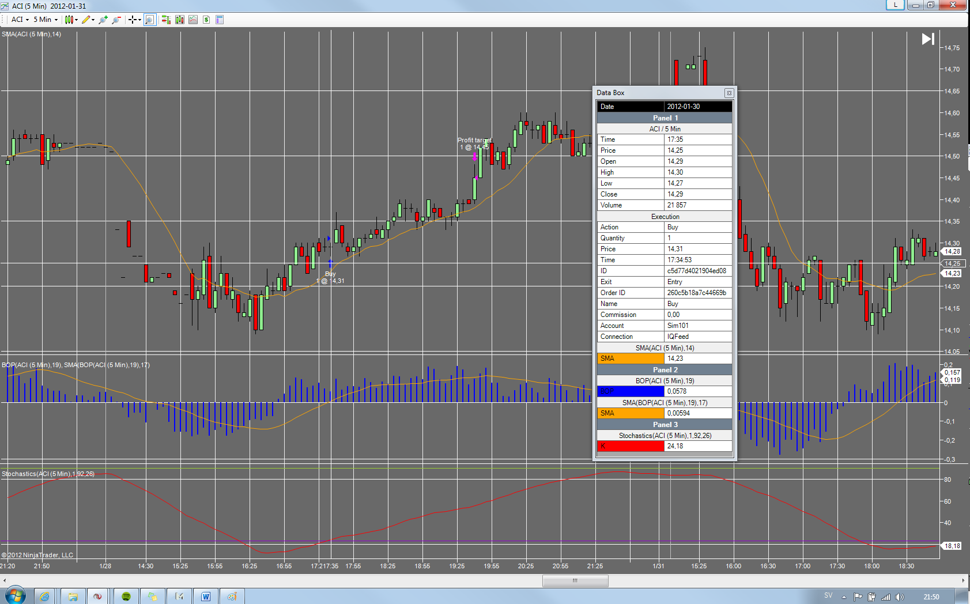Click the horizontal scrollbar thumb

[575, 580]
